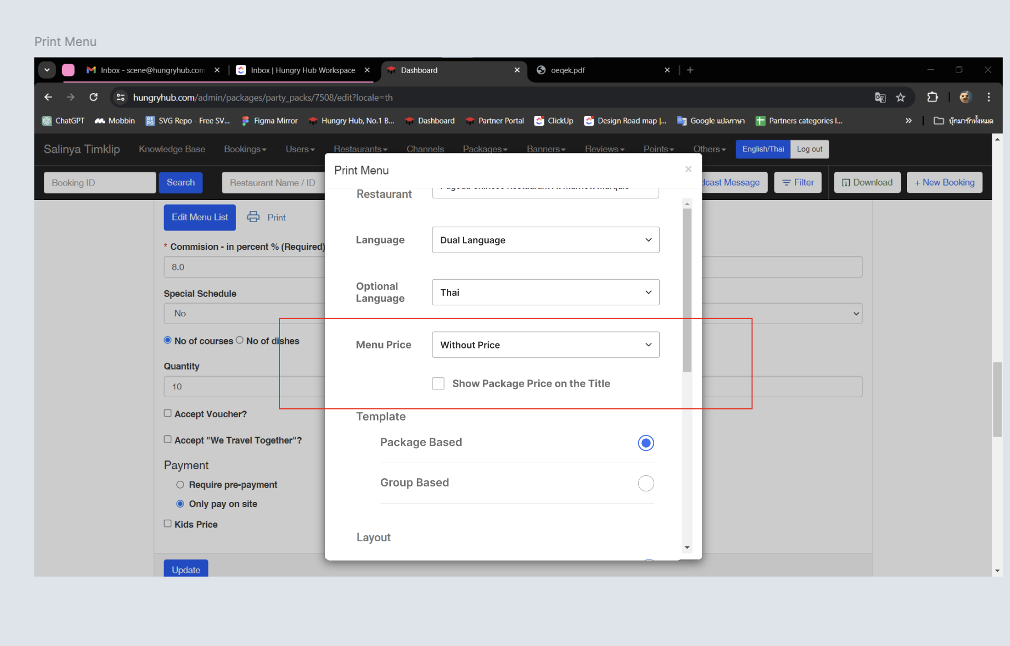Click the browser back arrow icon
This screenshot has height=646, width=1010.
48,98
